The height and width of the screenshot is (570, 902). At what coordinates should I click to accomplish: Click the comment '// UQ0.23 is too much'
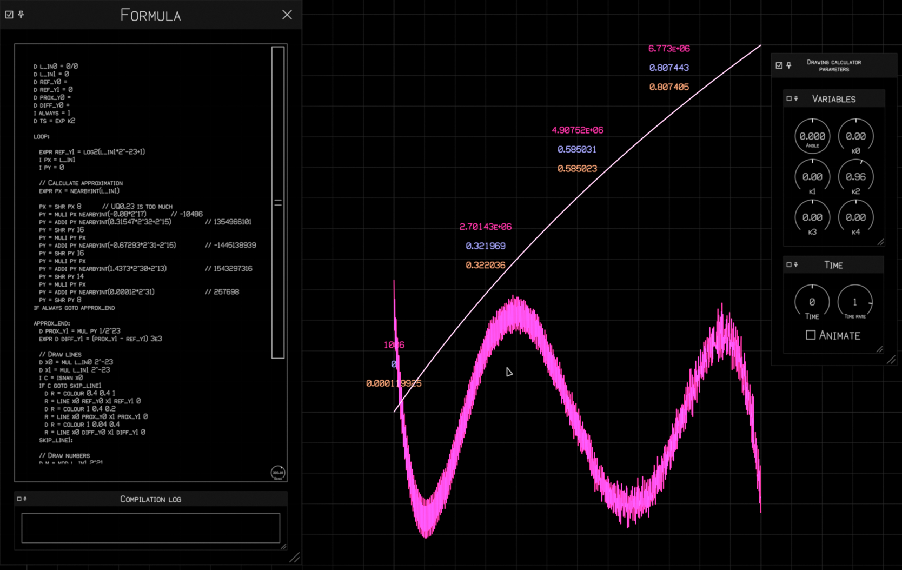137,207
